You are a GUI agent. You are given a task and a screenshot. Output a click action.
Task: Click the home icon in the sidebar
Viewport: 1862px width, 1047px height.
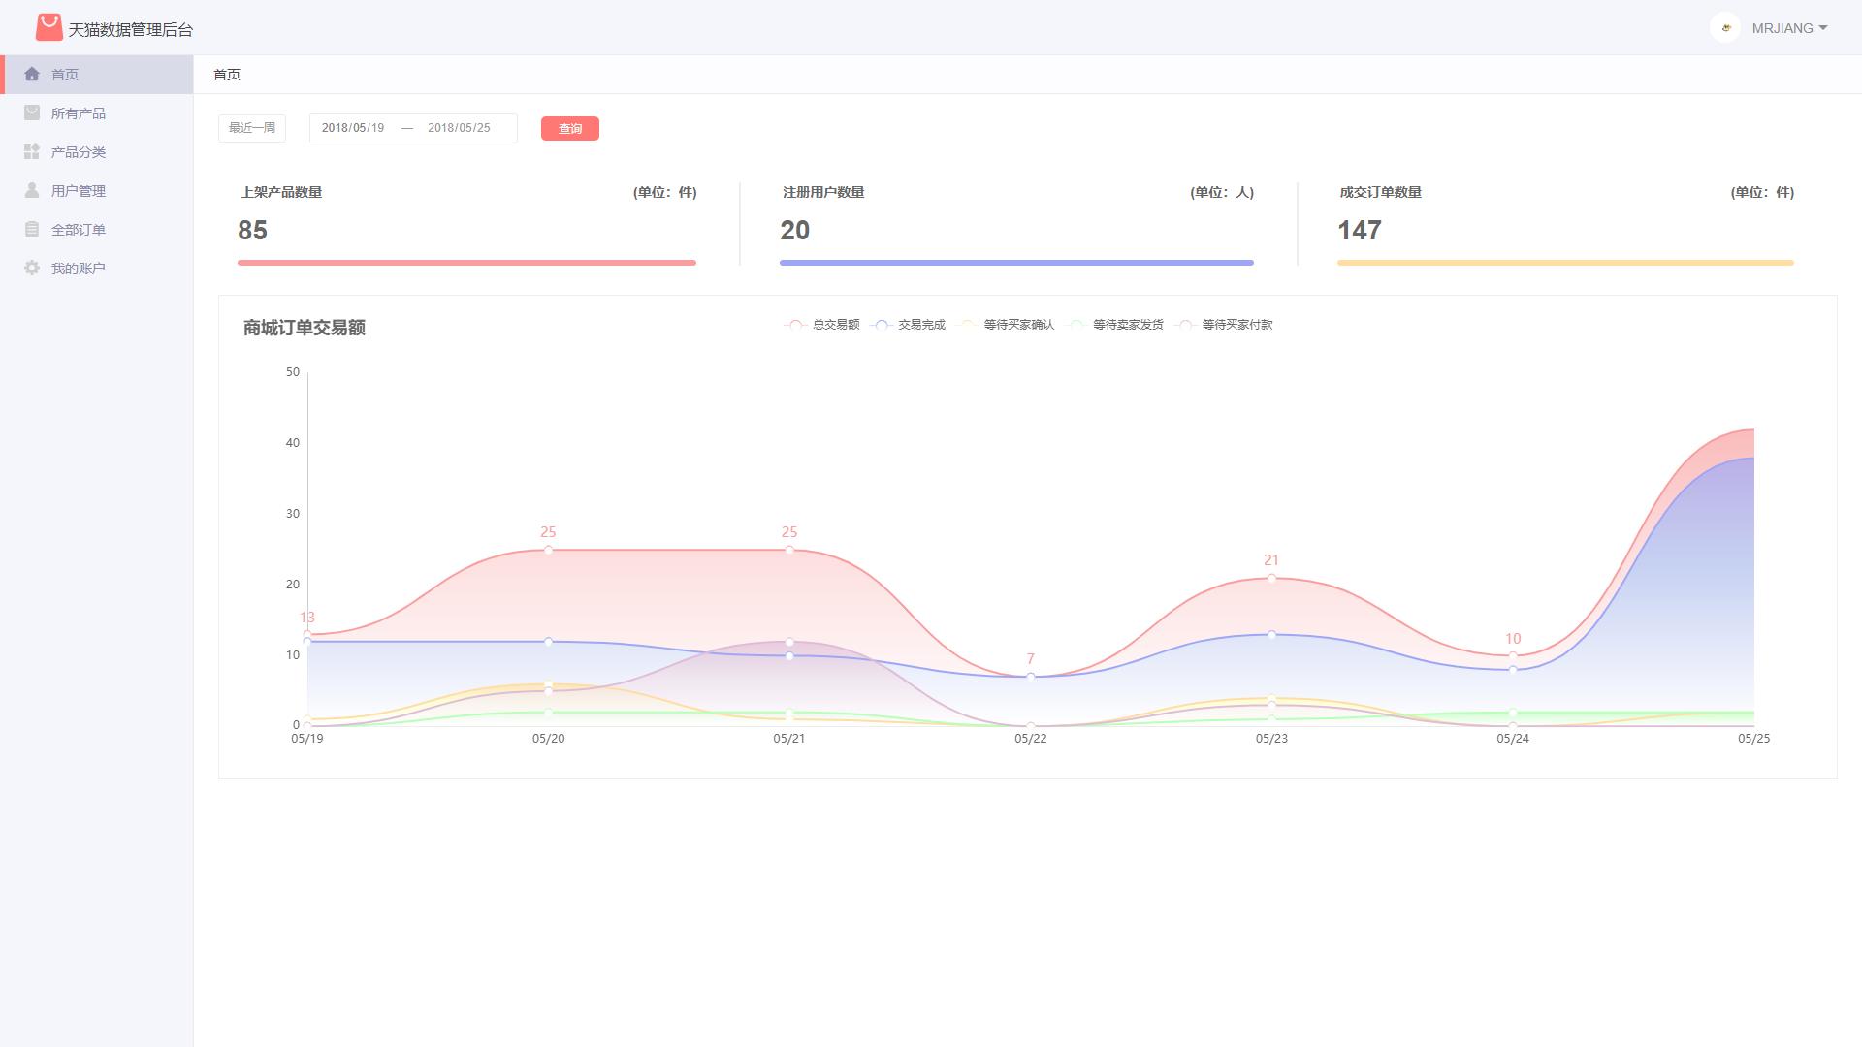pyautogui.click(x=32, y=74)
